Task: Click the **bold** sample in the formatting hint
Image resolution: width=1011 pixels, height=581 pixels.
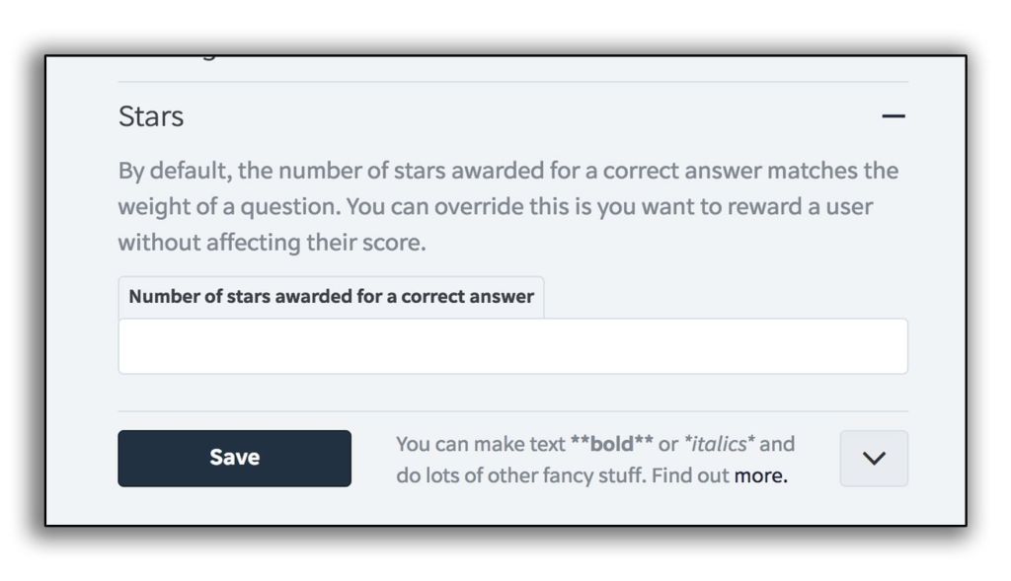Action: tap(612, 444)
